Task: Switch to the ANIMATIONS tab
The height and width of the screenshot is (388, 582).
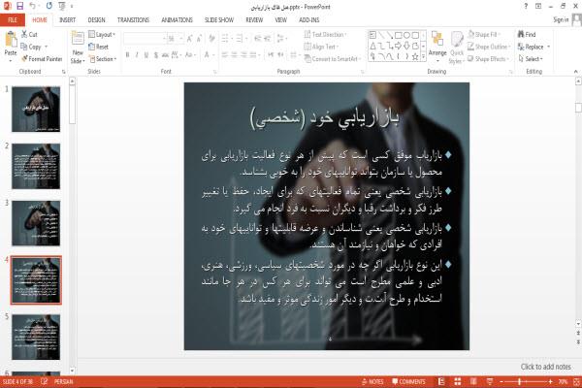Action: [177, 20]
